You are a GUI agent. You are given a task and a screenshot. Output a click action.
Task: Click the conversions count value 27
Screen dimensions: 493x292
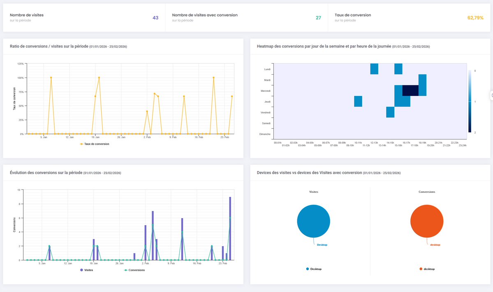click(x=318, y=18)
